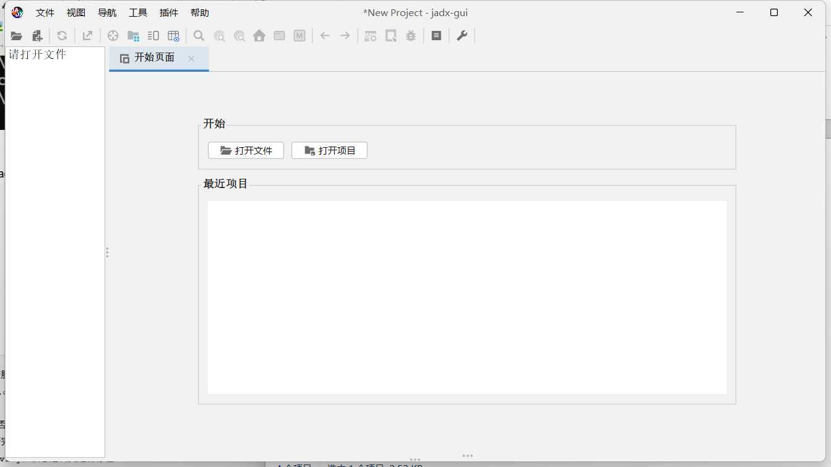The height and width of the screenshot is (467, 831).
Task: Click the Open file folder icon in toolbar
Action: point(17,36)
